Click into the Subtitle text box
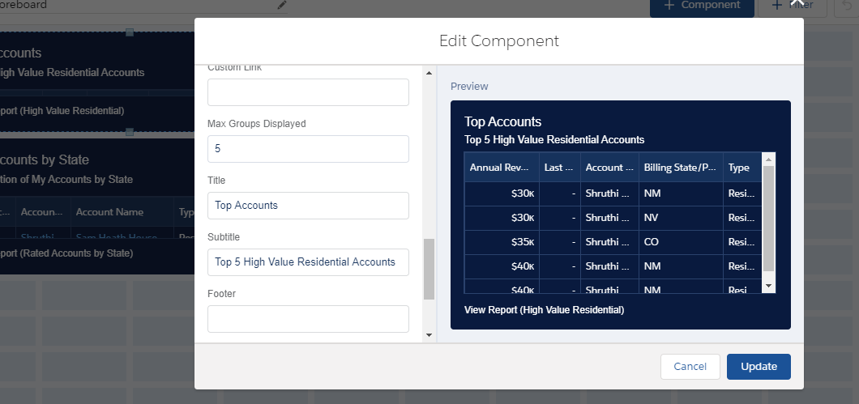The height and width of the screenshot is (404, 859). pos(308,262)
